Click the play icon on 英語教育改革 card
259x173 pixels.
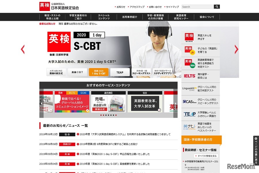(159, 110)
